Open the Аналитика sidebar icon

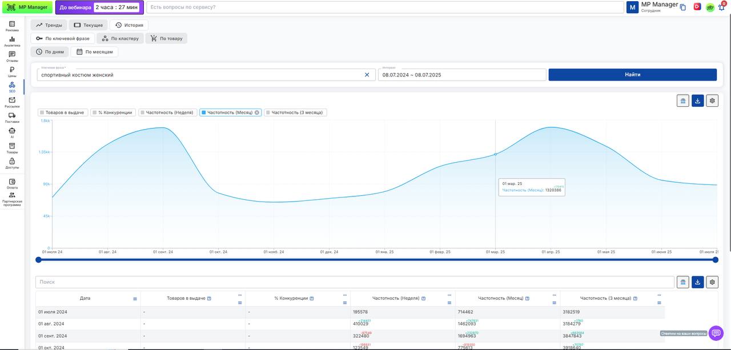(12, 41)
